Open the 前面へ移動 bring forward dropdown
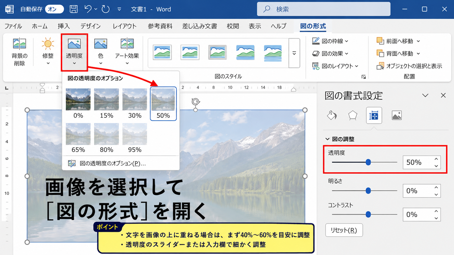 tap(418, 41)
